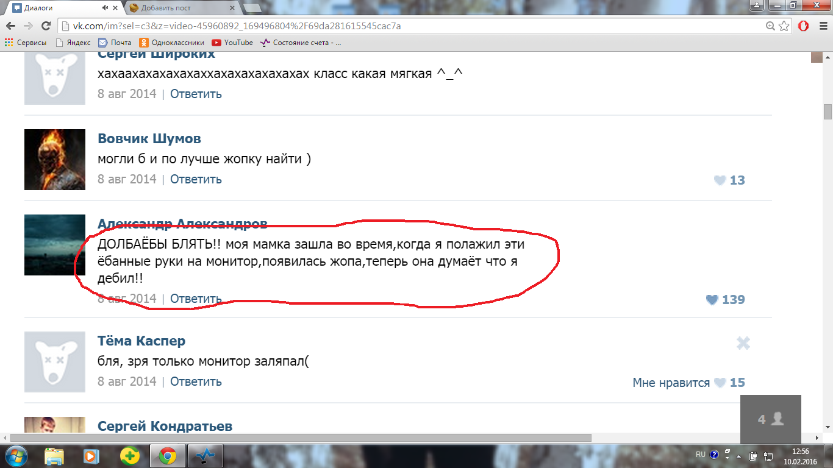Select the Диалоги tab

click(55, 8)
